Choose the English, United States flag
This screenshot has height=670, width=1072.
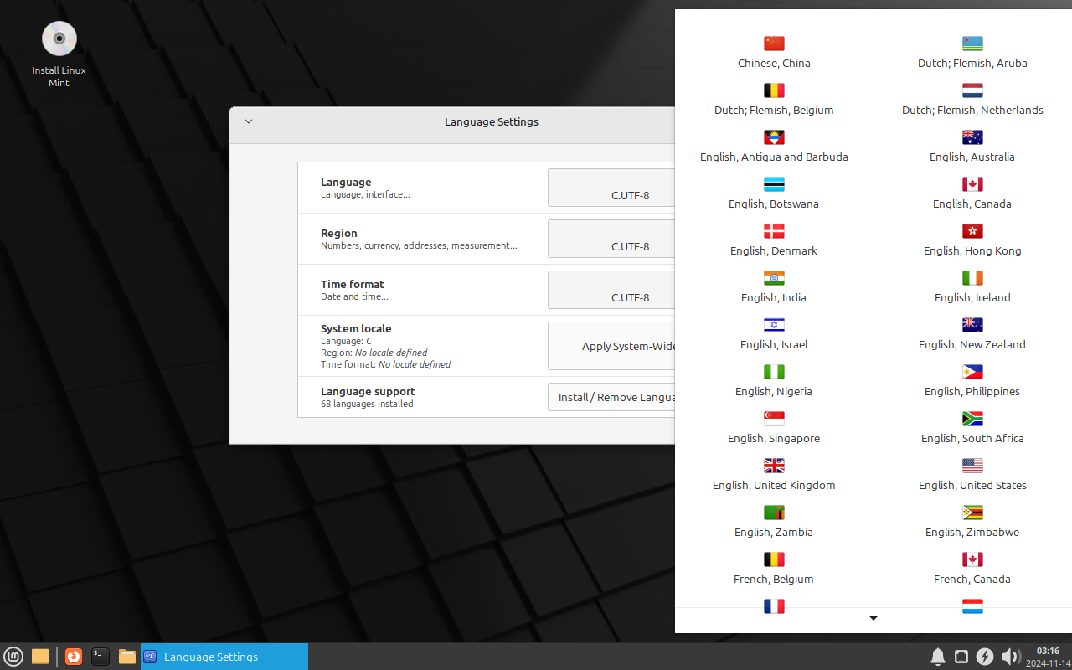(x=972, y=466)
